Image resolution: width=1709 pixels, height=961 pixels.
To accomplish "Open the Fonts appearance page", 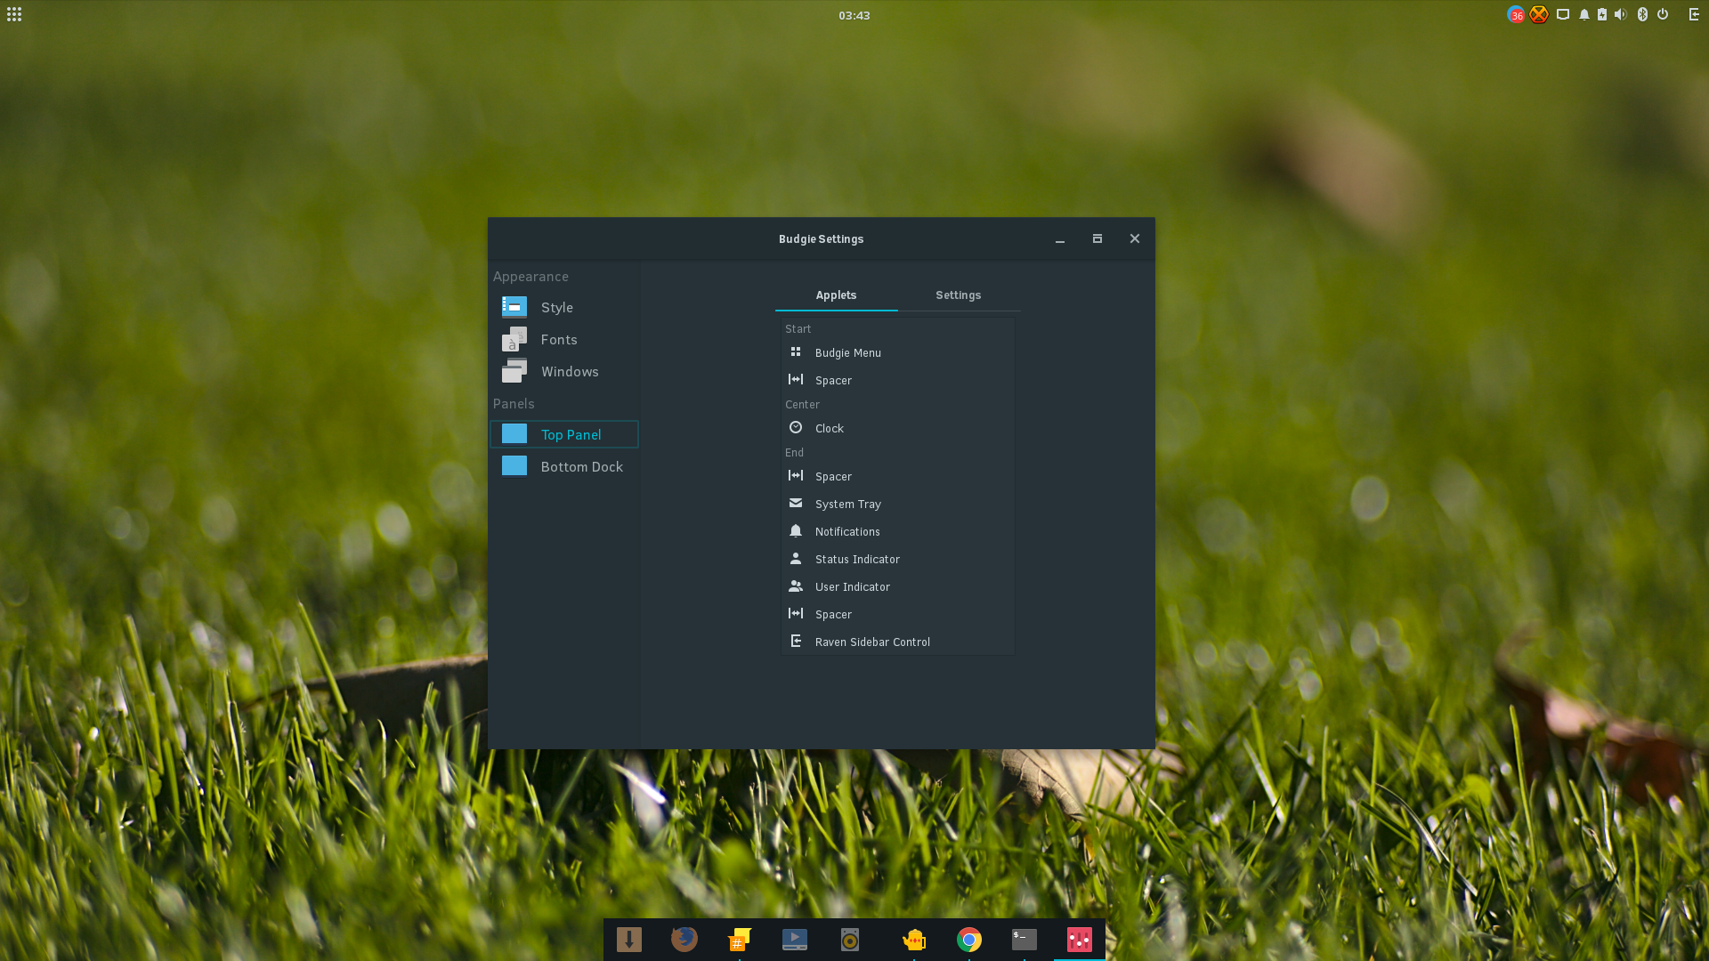I will tap(564, 339).
